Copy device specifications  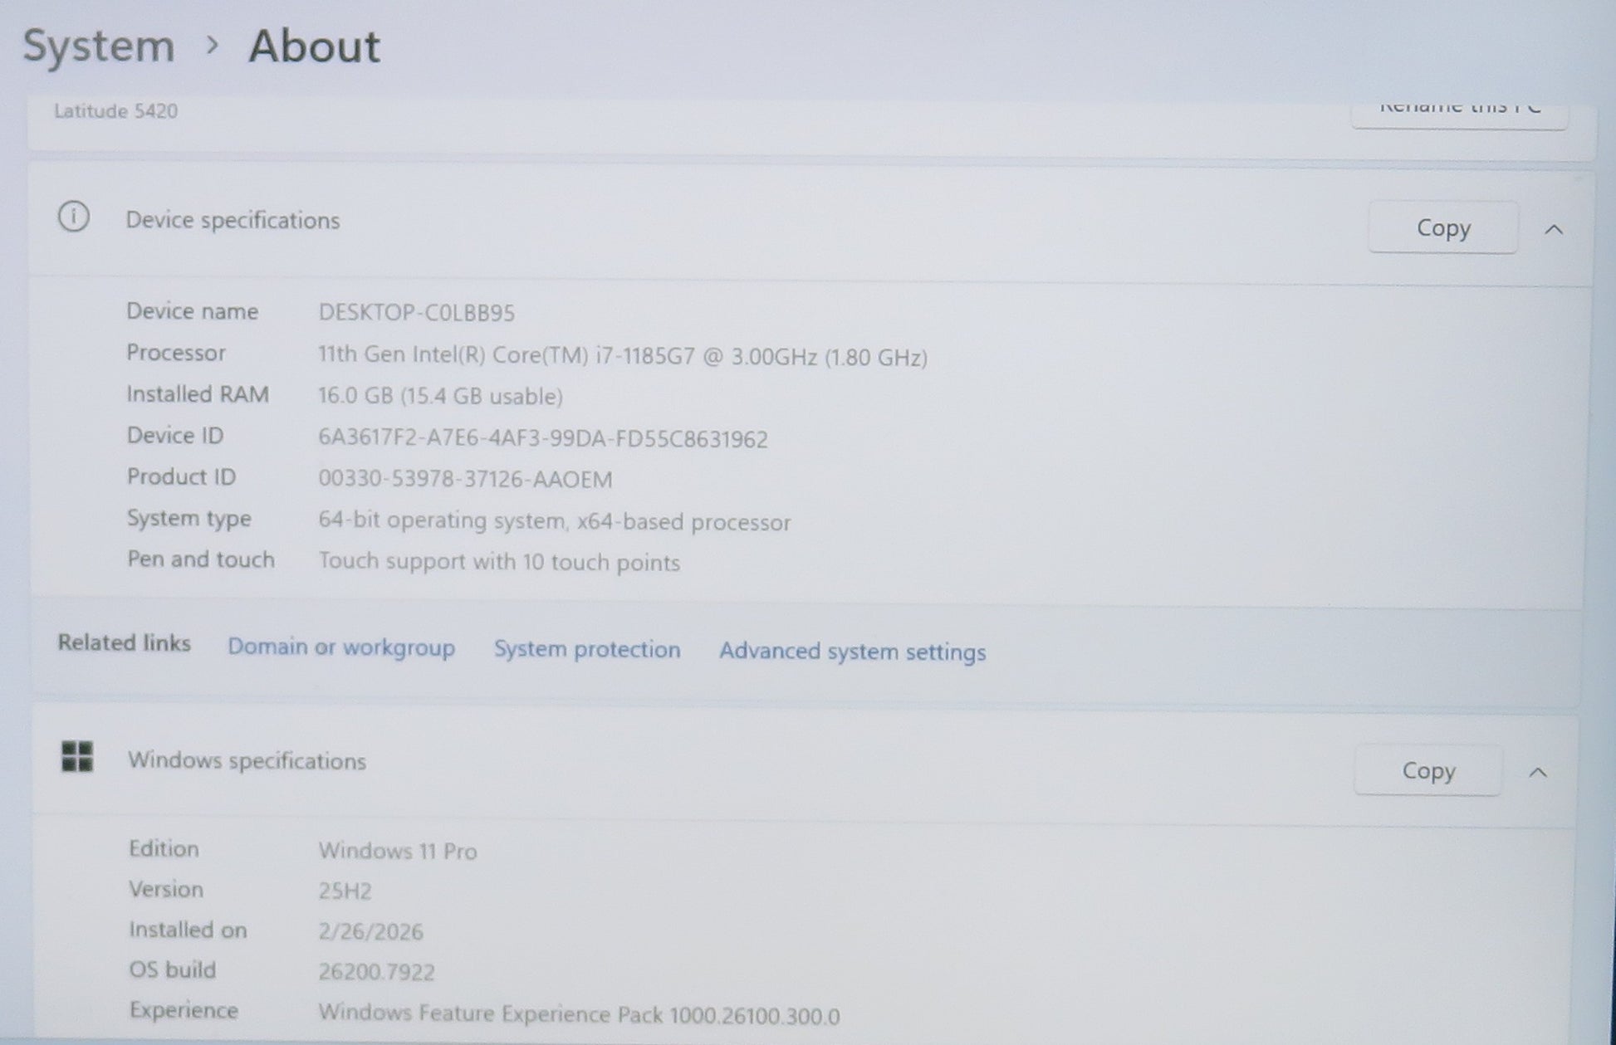(1442, 228)
